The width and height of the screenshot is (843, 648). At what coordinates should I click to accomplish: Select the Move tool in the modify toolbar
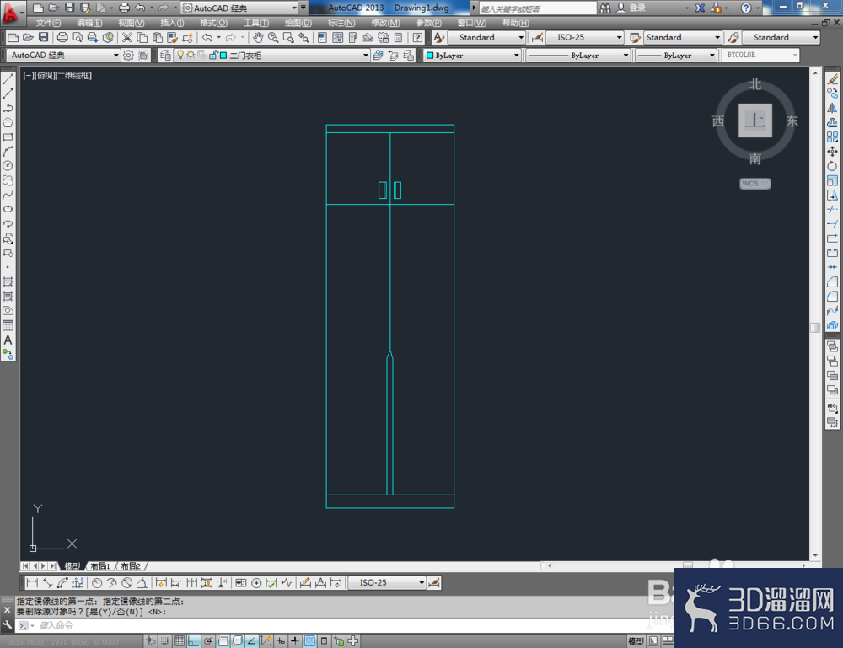tap(832, 152)
